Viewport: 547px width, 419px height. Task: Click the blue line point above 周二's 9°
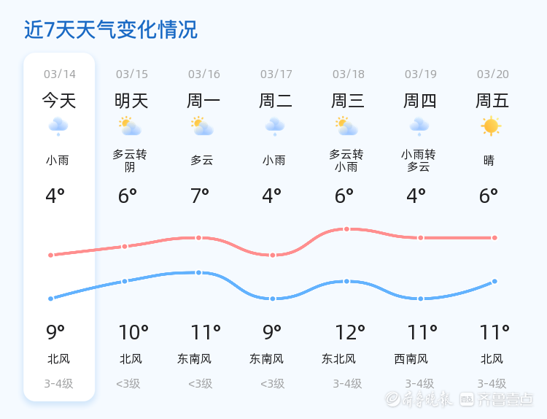(x=273, y=299)
